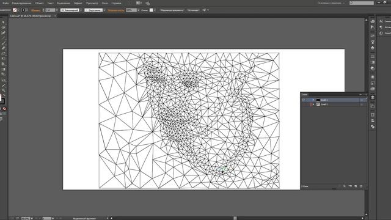Open the Paragraph panel icon
The image size is (391, 220).
click(381, 27)
